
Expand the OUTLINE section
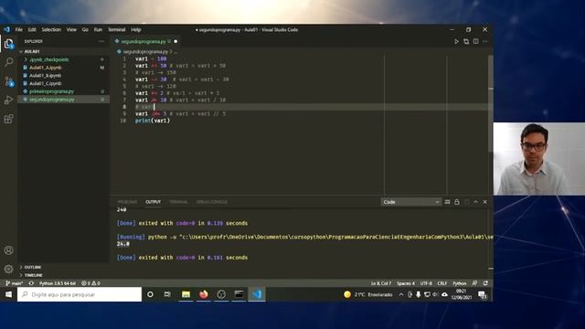pyautogui.click(x=33, y=267)
